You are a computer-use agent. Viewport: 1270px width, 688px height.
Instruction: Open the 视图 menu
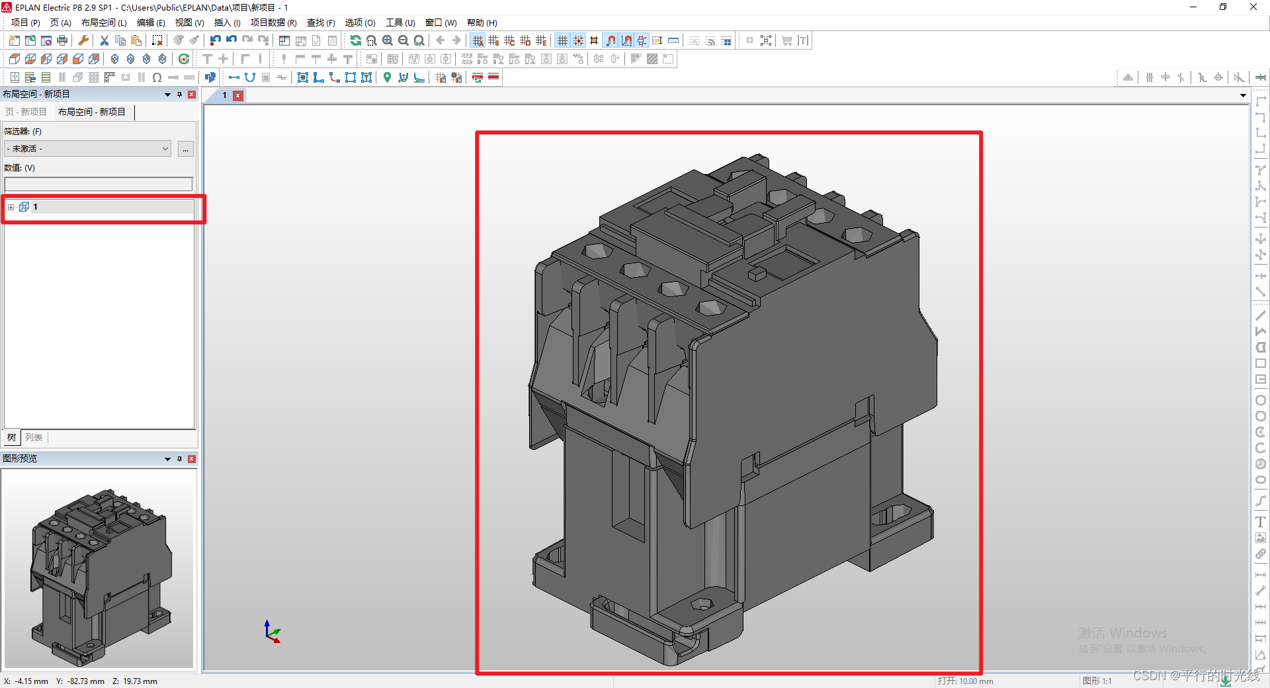pyautogui.click(x=189, y=22)
